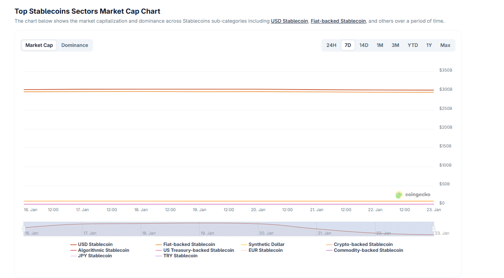Toggle the Synthetic Dollar legend series

[x=266, y=244]
